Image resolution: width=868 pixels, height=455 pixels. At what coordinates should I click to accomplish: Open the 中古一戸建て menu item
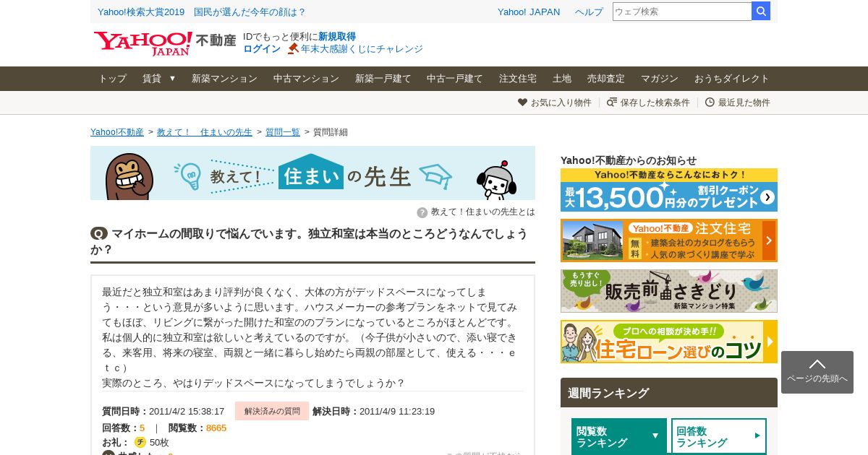coord(454,79)
